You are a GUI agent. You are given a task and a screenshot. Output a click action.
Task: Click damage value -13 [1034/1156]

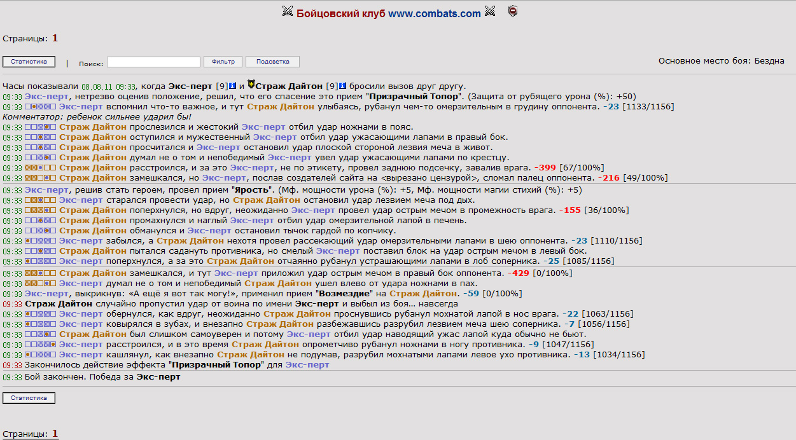tap(610, 355)
